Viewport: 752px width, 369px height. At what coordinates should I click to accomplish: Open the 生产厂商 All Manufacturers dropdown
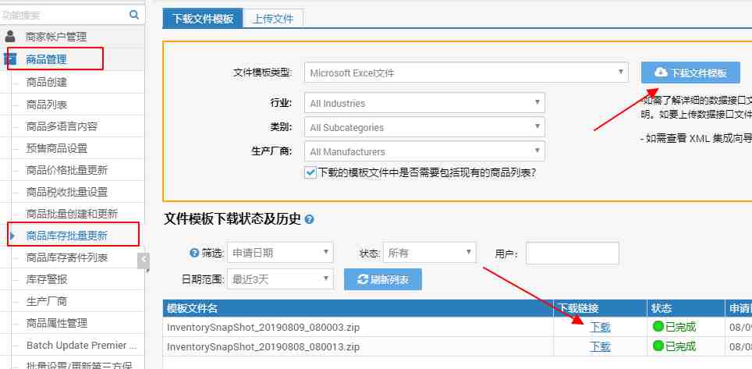[x=425, y=151]
